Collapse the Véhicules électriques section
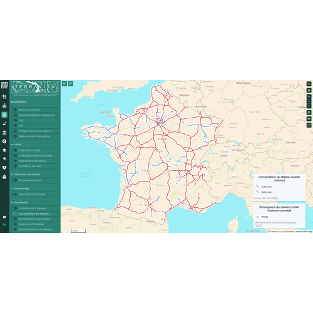 point(26,175)
